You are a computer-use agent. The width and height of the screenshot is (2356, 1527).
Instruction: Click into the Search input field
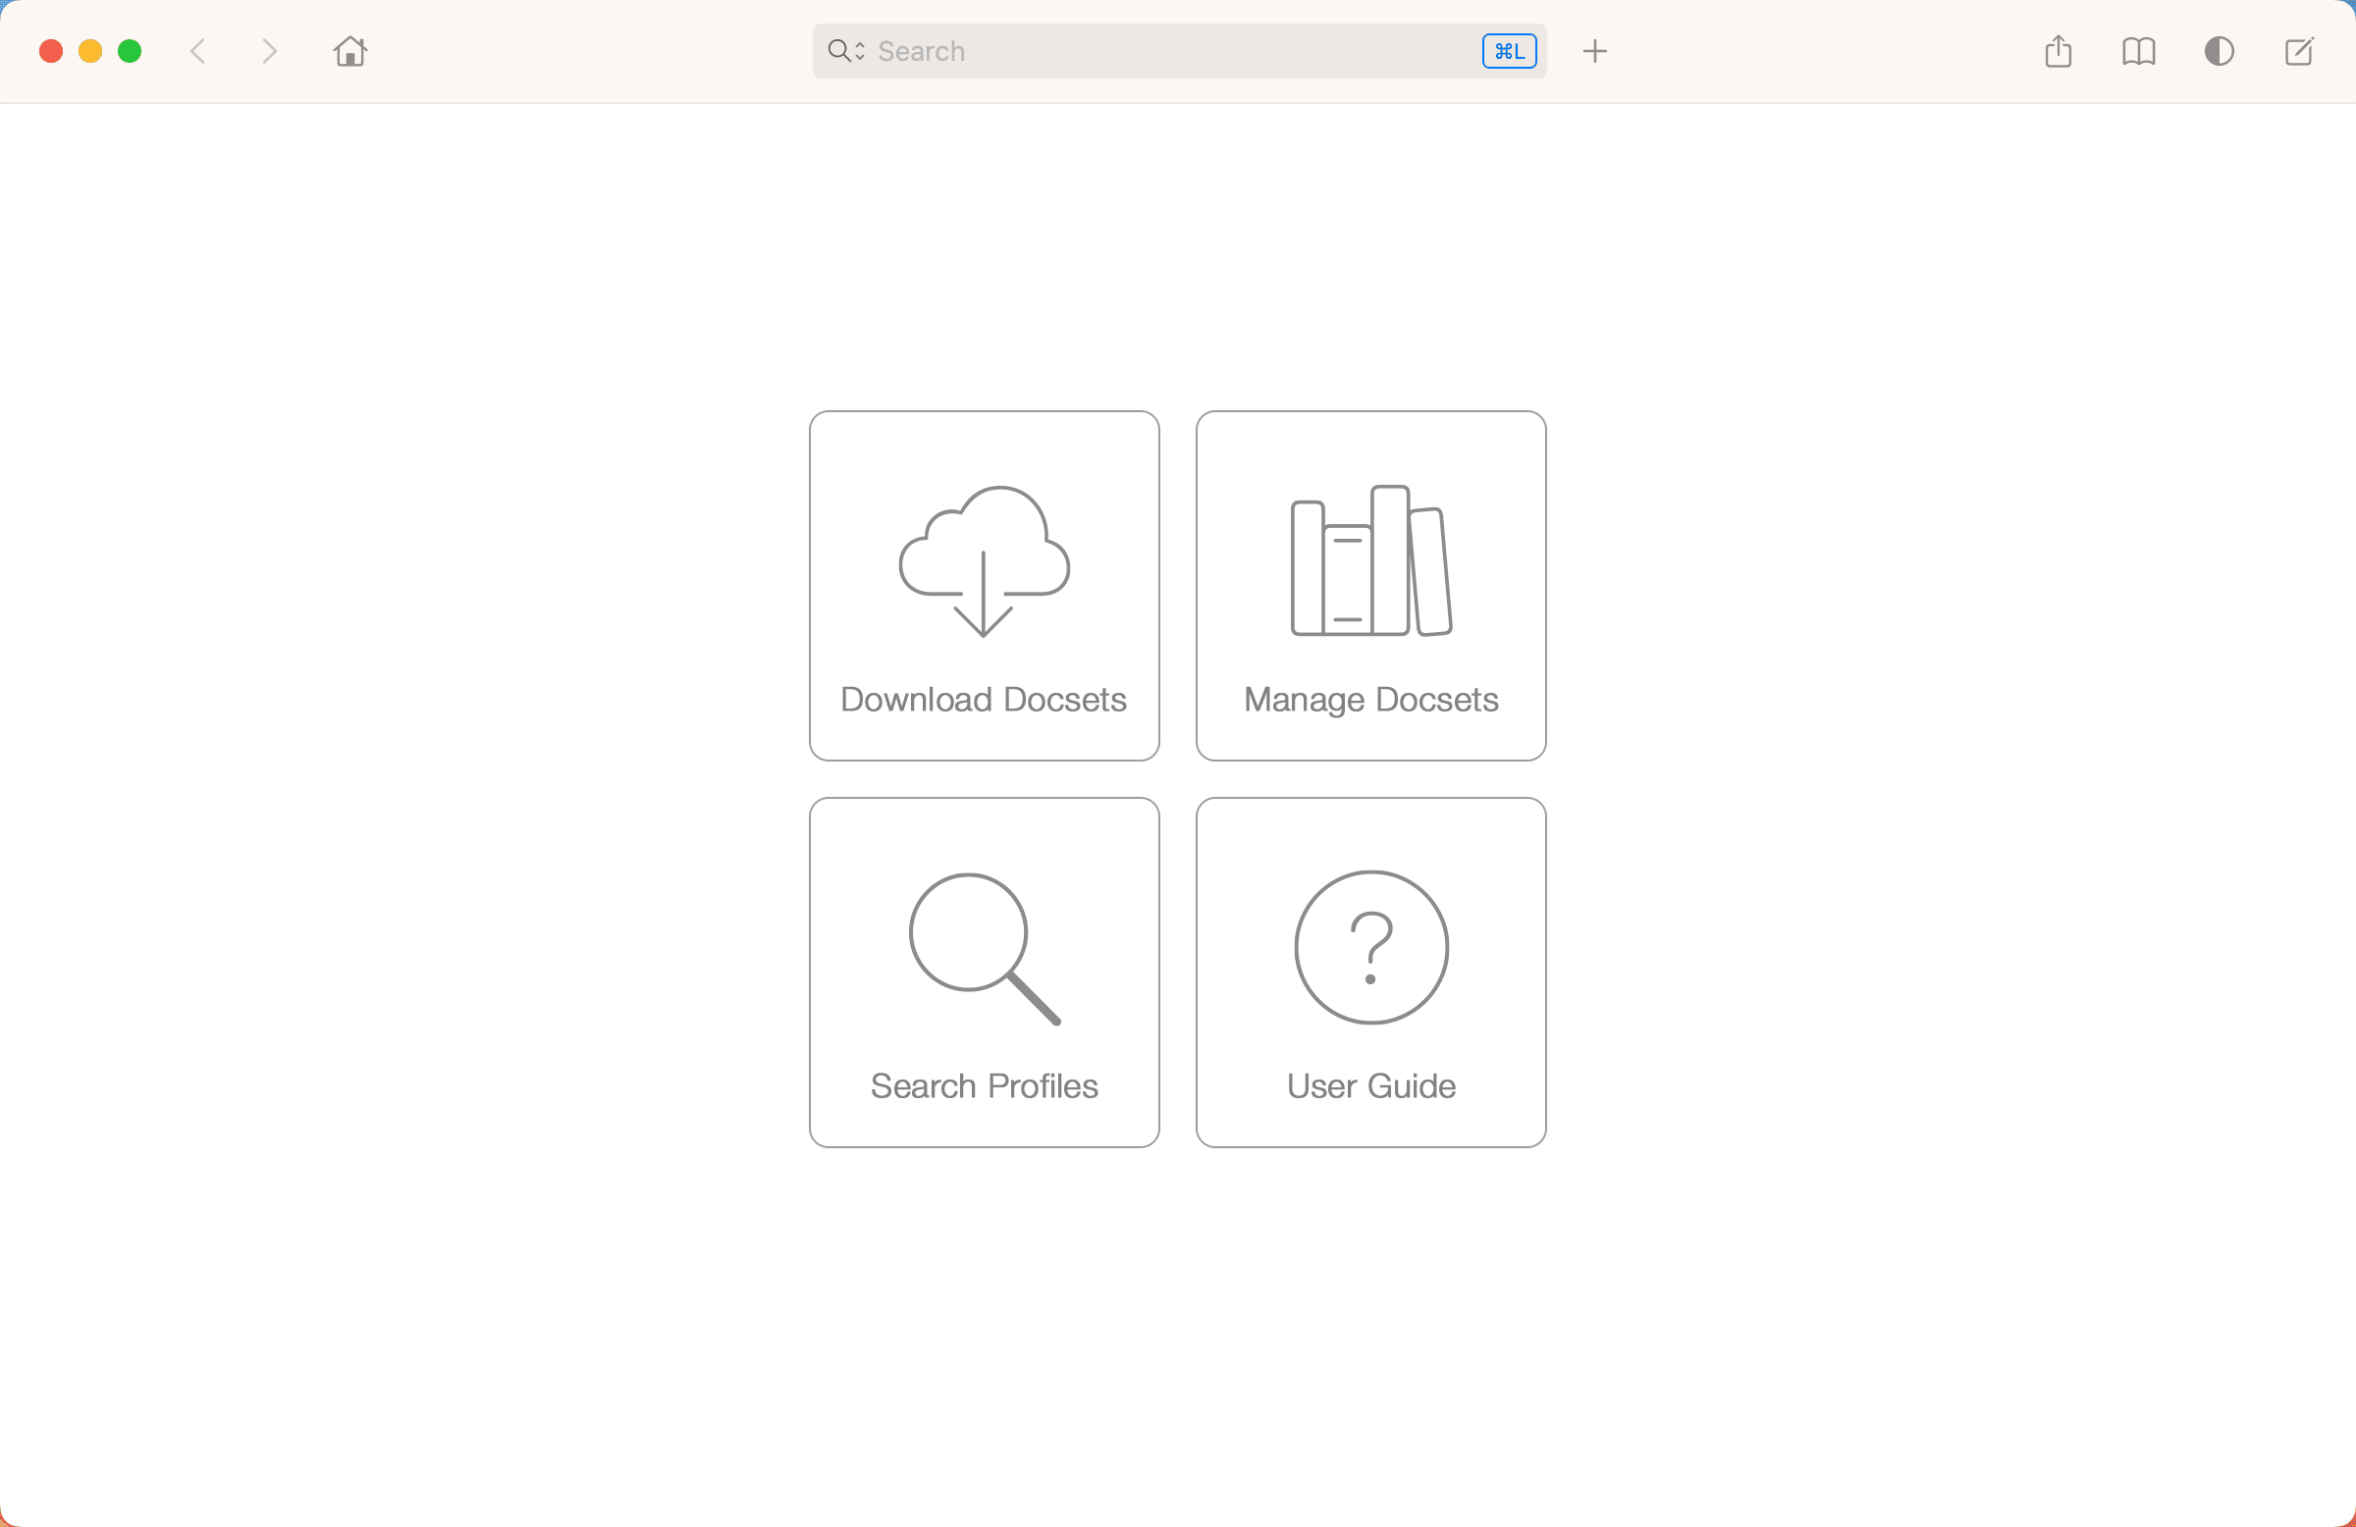(x=1168, y=51)
